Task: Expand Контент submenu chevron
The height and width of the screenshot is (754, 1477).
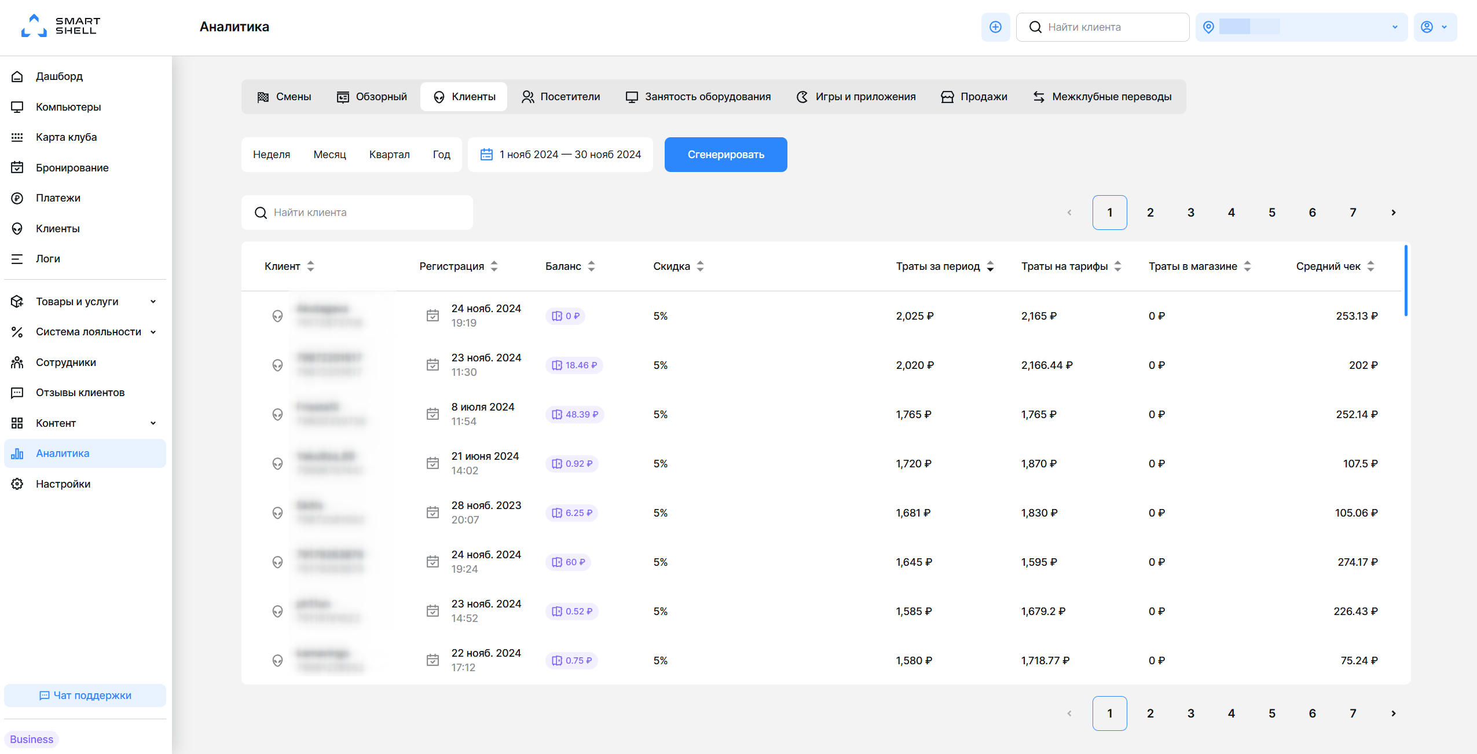Action: point(153,423)
